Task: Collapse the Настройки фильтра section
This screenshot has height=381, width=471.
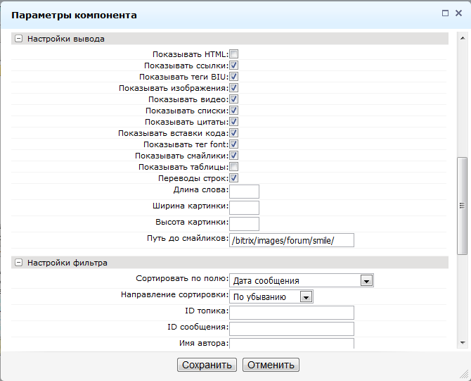Action: (x=18, y=263)
